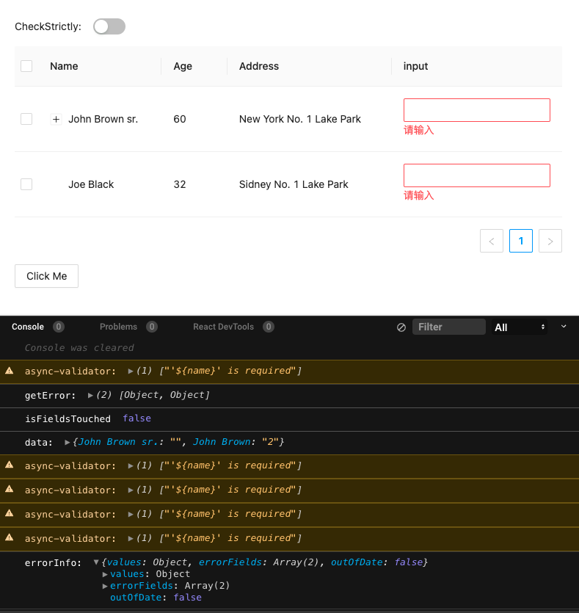Image resolution: width=579 pixels, height=613 pixels.
Task: Check the checkbox on Joe Black's row
Action: (x=26, y=184)
